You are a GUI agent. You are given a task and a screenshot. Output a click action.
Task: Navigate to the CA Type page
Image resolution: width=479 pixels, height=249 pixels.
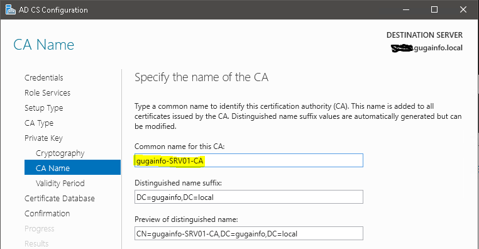tap(39, 123)
